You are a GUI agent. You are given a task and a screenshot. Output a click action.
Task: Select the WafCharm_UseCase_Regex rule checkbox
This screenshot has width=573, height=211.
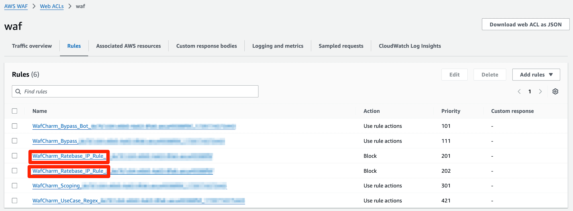[x=15, y=200]
